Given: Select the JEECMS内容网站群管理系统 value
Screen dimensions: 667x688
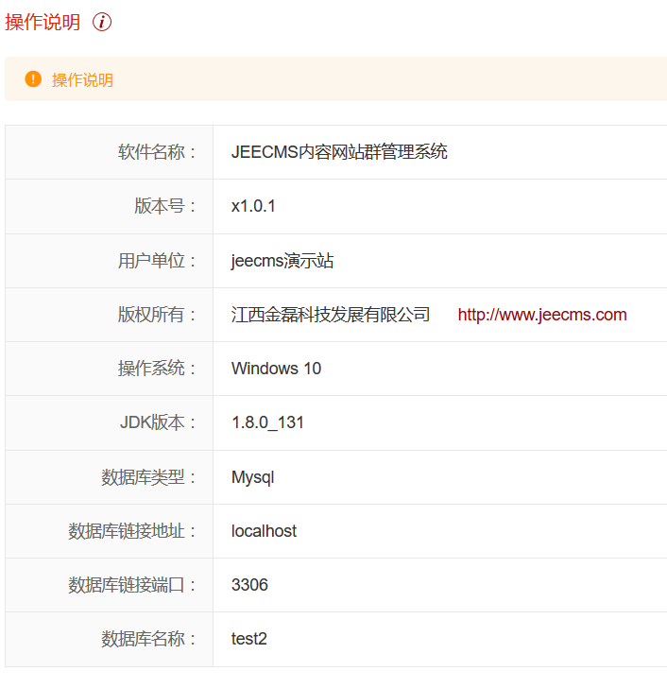Looking at the screenshot, I should click(x=339, y=152).
